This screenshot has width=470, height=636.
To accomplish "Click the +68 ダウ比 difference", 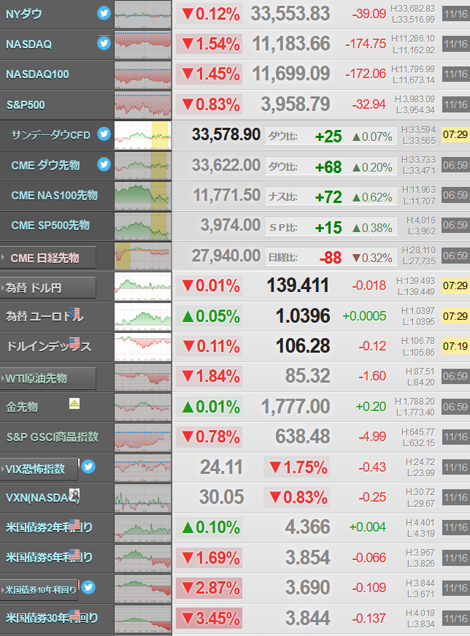I will click(x=328, y=167).
